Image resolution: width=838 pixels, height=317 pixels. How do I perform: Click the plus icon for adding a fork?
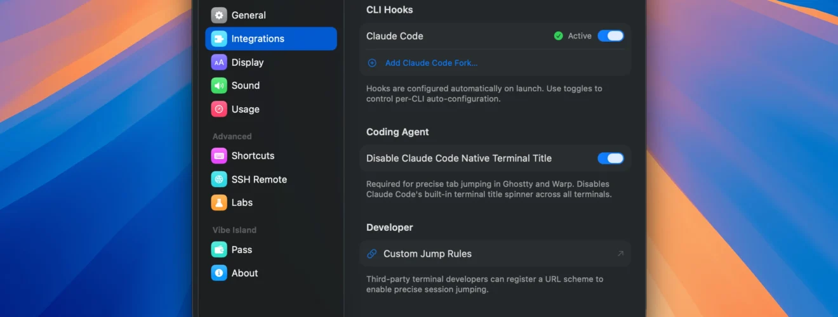click(372, 63)
